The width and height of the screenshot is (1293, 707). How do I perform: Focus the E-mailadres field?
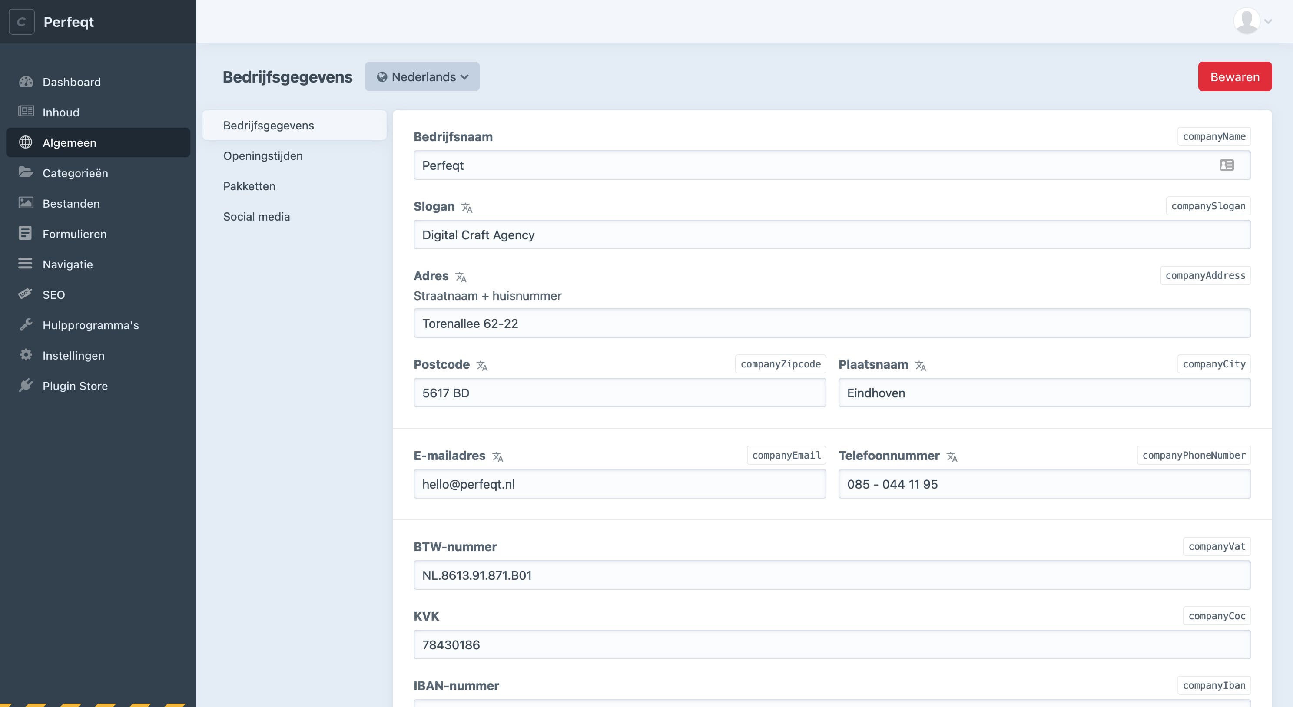point(620,484)
